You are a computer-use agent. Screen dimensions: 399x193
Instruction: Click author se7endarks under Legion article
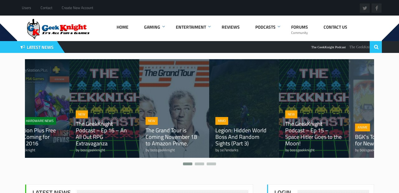[229, 150]
